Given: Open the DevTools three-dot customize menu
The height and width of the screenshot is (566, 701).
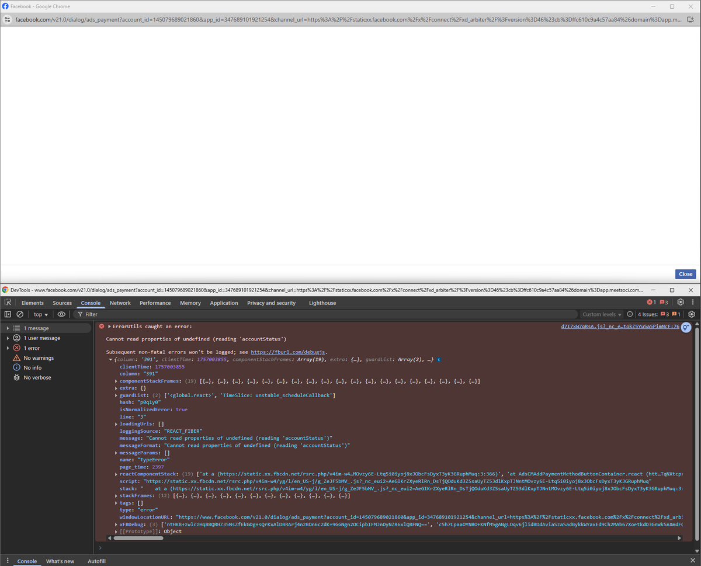Looking at the screenshot, I should pyautogui.click(x=692, y=303).
